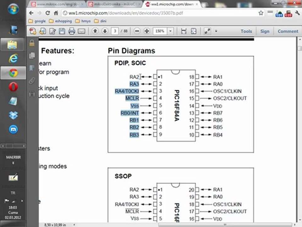Image resolution: width=302 pixels, height=227 pixels.
Task: Save the PDF with the floppy icon
Action: click(x=62, y=31)
